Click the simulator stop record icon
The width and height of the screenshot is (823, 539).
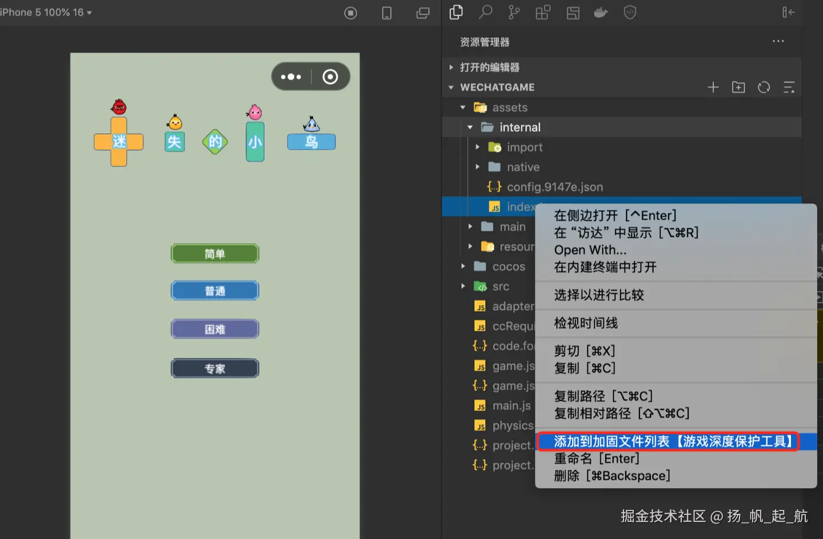tap(351, 13)
